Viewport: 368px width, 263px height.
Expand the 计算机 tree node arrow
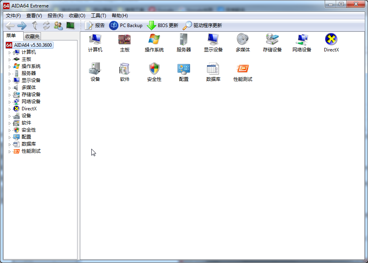9,53
